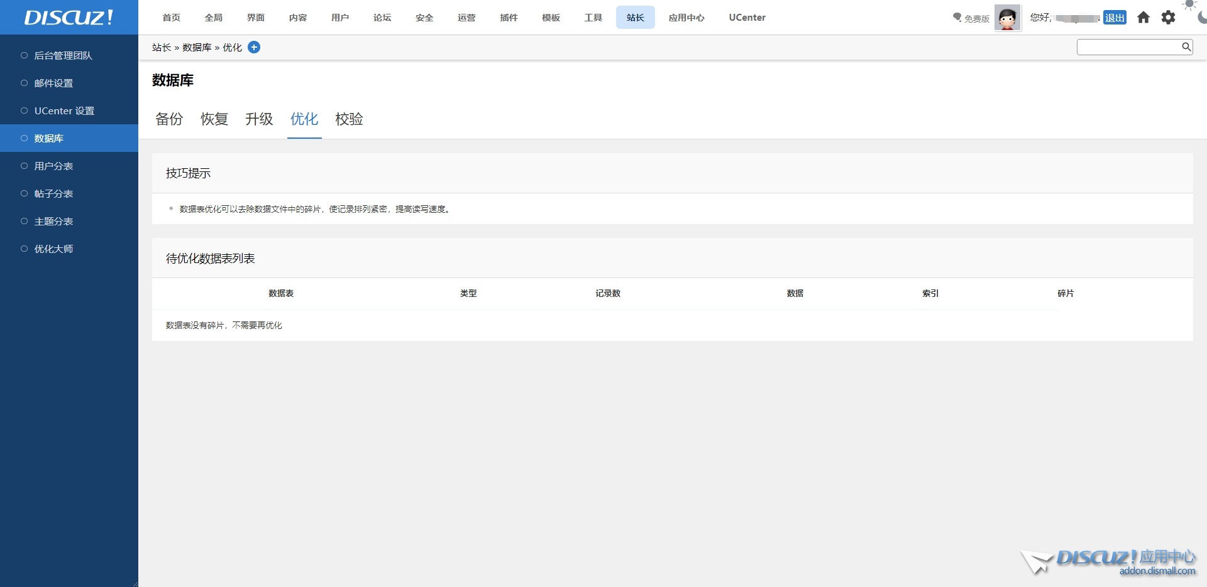Open 帖子分表 in sidebar

coord(69,193)
